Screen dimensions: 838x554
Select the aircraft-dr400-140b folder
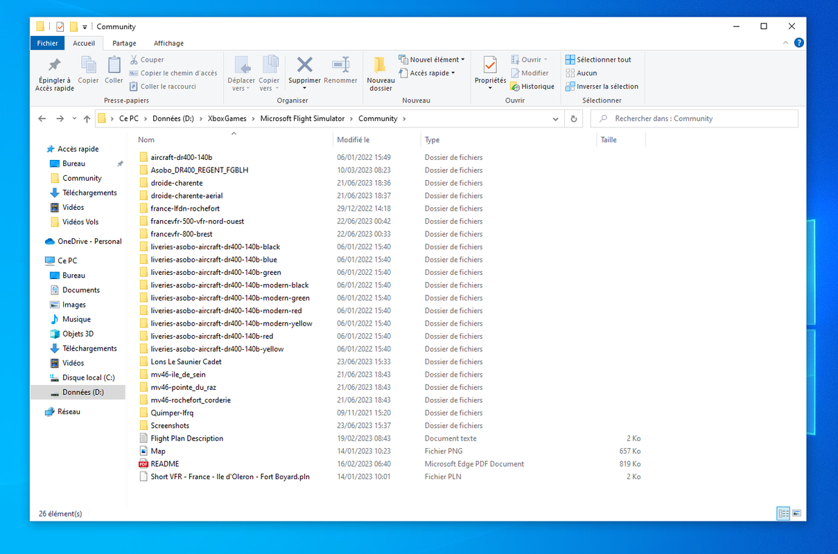click(181, 157)
